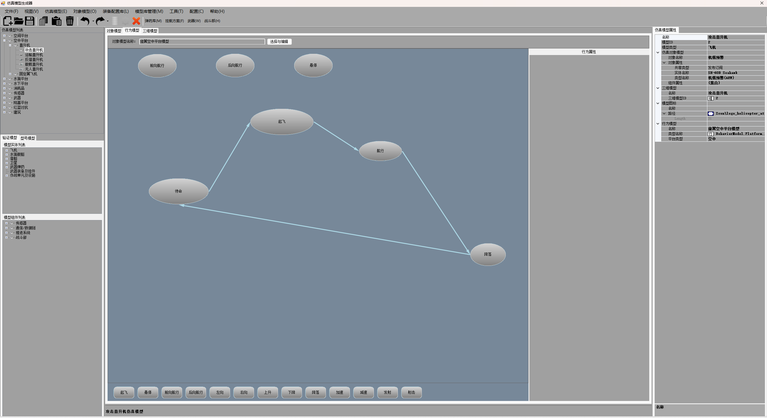767x418 pixels.
Task: Open the 文件(F) menu
Action: (x=11, y=11)
